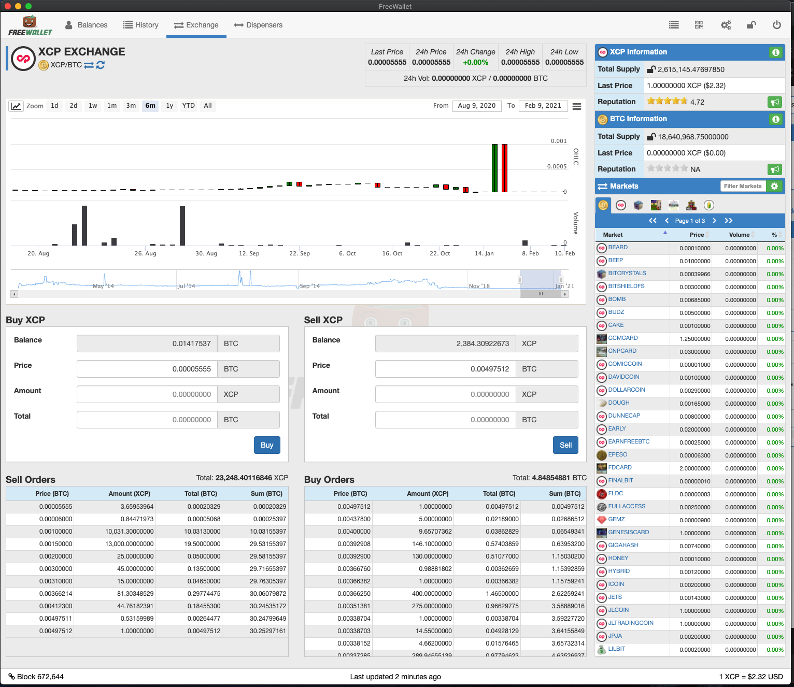Select the Pepe card market tab
The height and width of the screenshot is (687, 794).
pyautogui.click(x=656, y=205)
